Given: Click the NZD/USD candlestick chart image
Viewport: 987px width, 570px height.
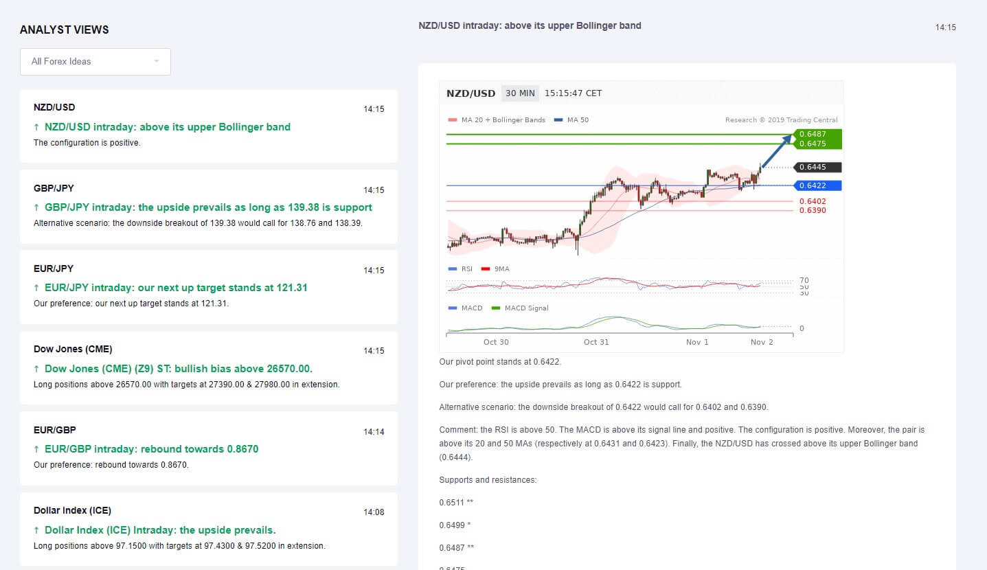Looking at the screenshot, I should [x=618, y=206].
